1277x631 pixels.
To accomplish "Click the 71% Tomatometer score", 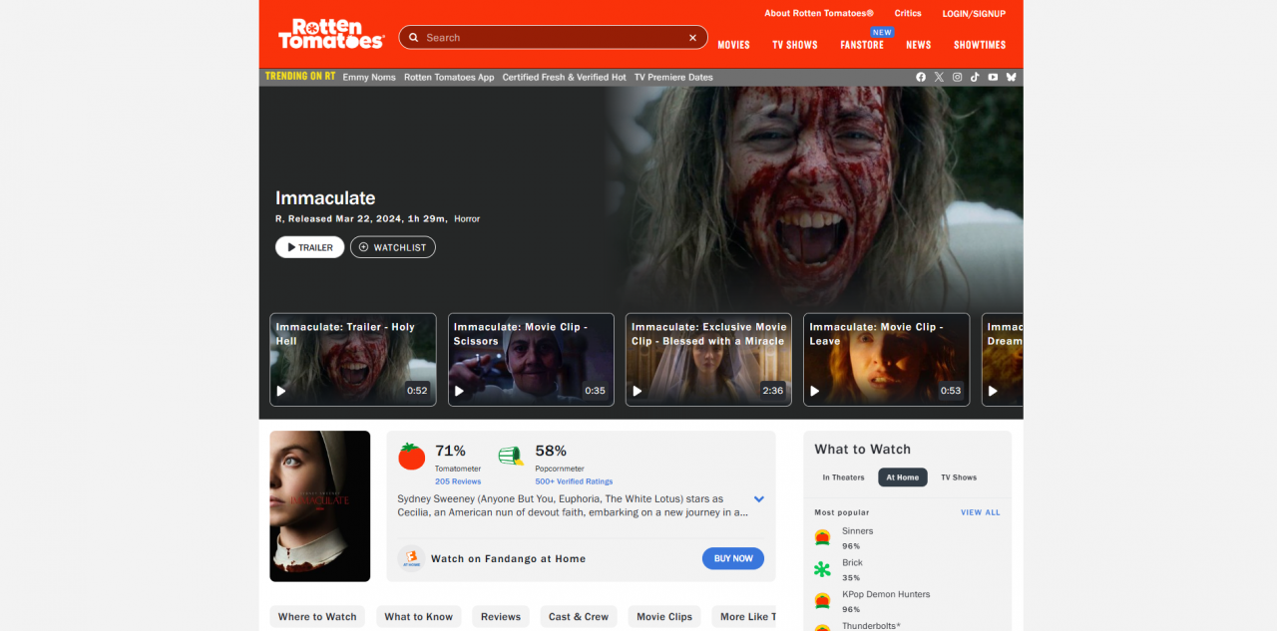I will (x=450, y=451).
